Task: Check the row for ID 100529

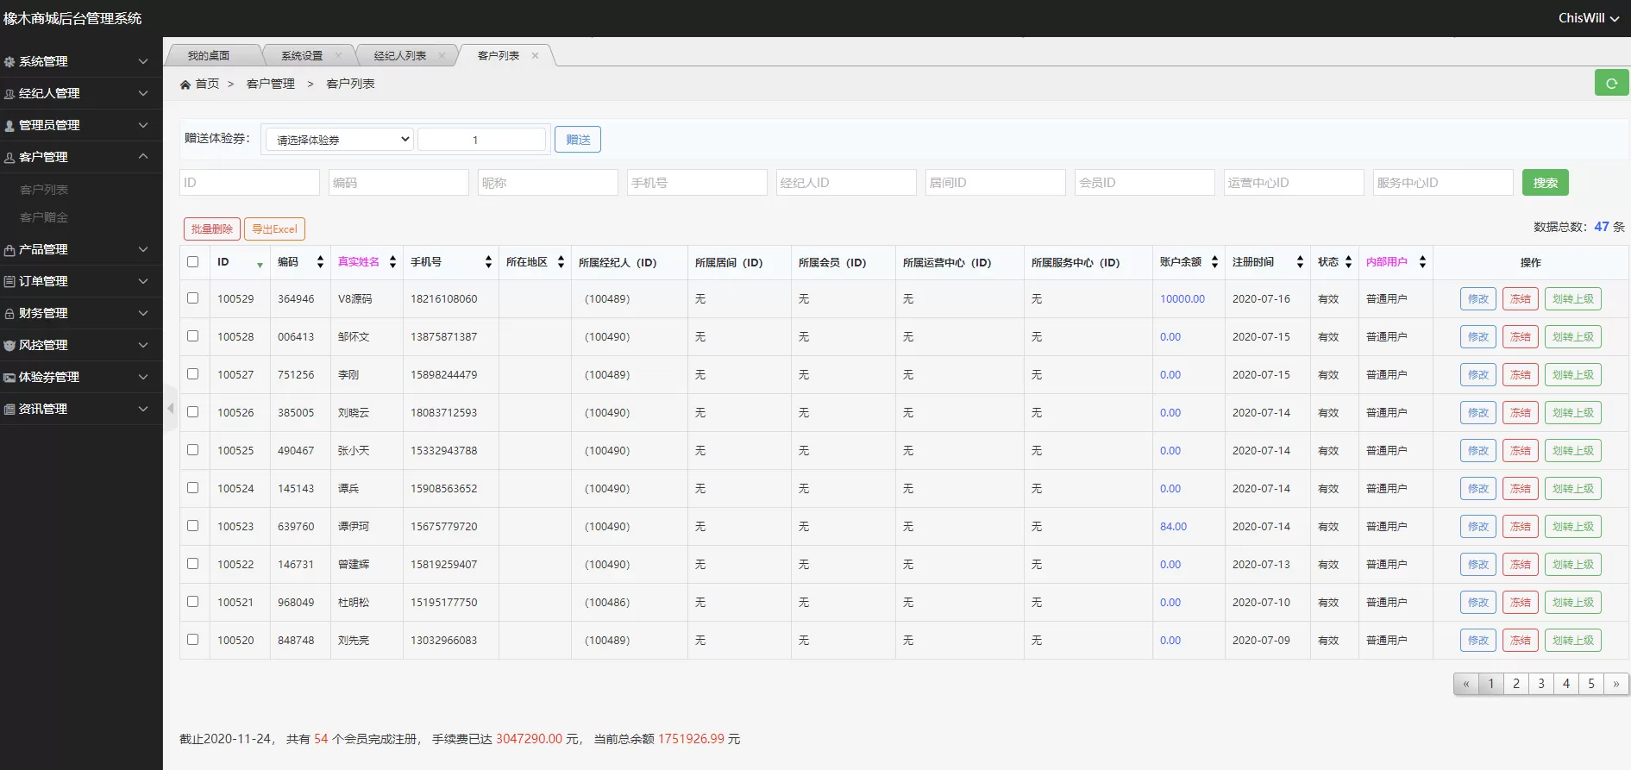Action: (193, 298)
